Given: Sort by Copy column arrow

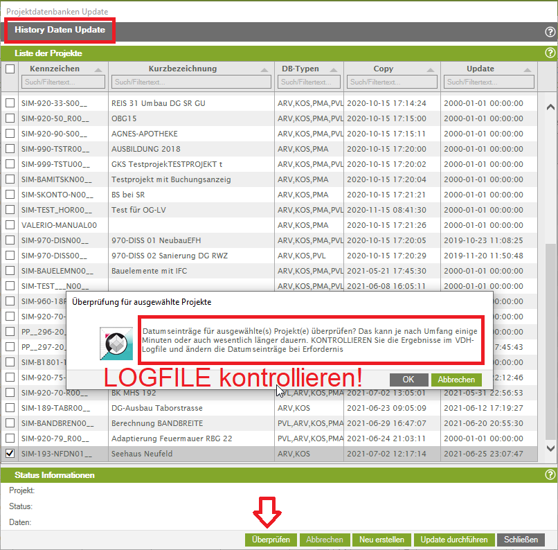Looking at the screenshot, I should click(432, 70).
